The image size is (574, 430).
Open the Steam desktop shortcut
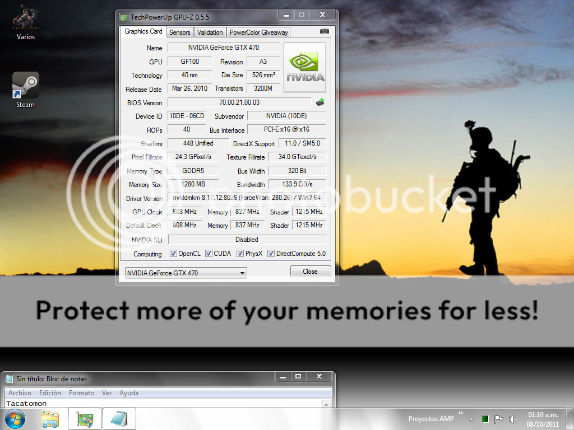26,90
